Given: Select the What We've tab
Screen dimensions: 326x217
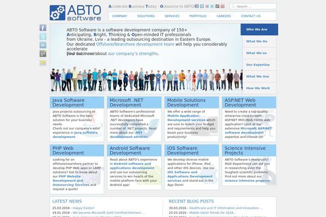Looking at the screenshot, I should pyautogui.click(x=260, y=53).
